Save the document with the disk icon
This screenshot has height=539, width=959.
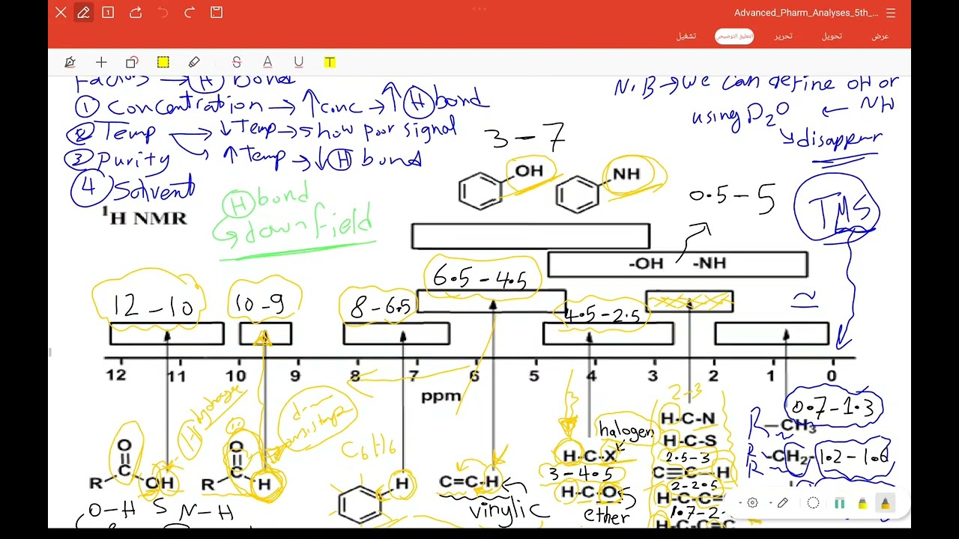point(217,13)
